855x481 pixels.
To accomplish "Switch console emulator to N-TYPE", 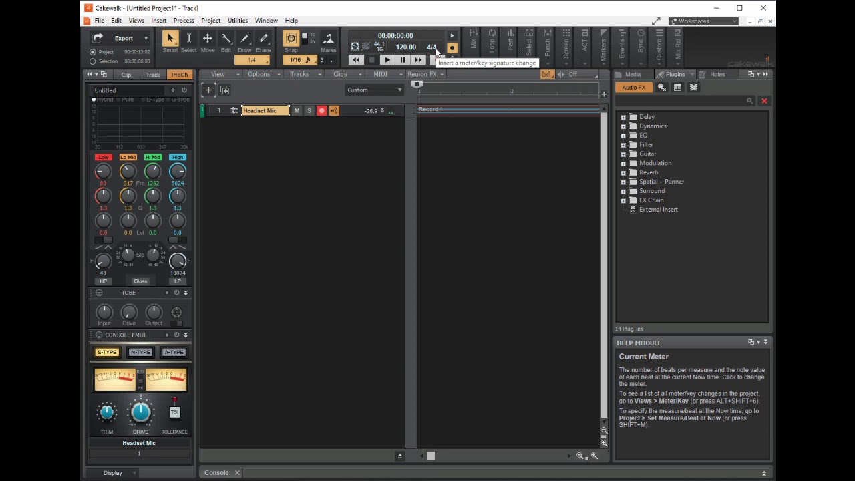I will 140,353.
